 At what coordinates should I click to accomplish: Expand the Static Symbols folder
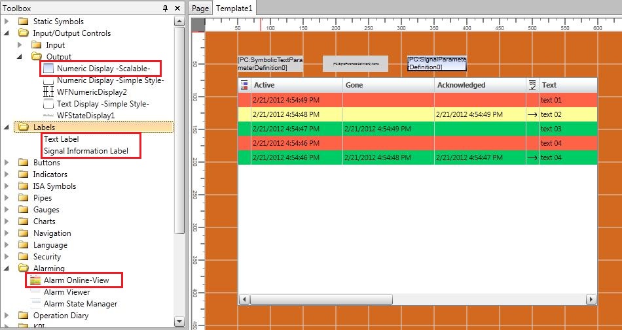point(7,22)
